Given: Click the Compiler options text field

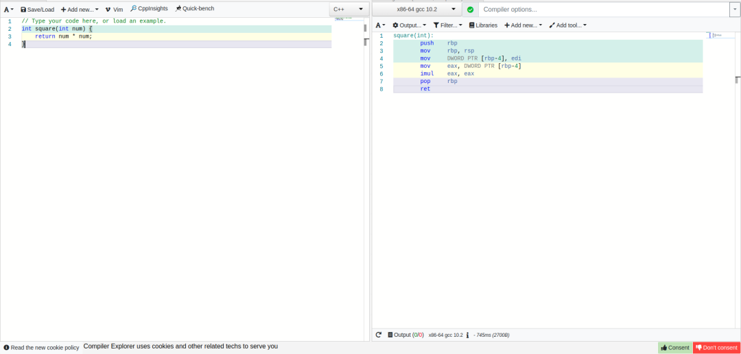Looking at the screenshot, I should click(x=602, y=10).
